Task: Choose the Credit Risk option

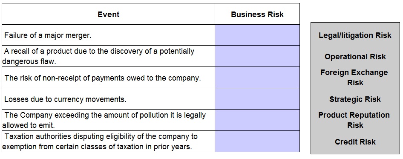Action: (355, 142)
